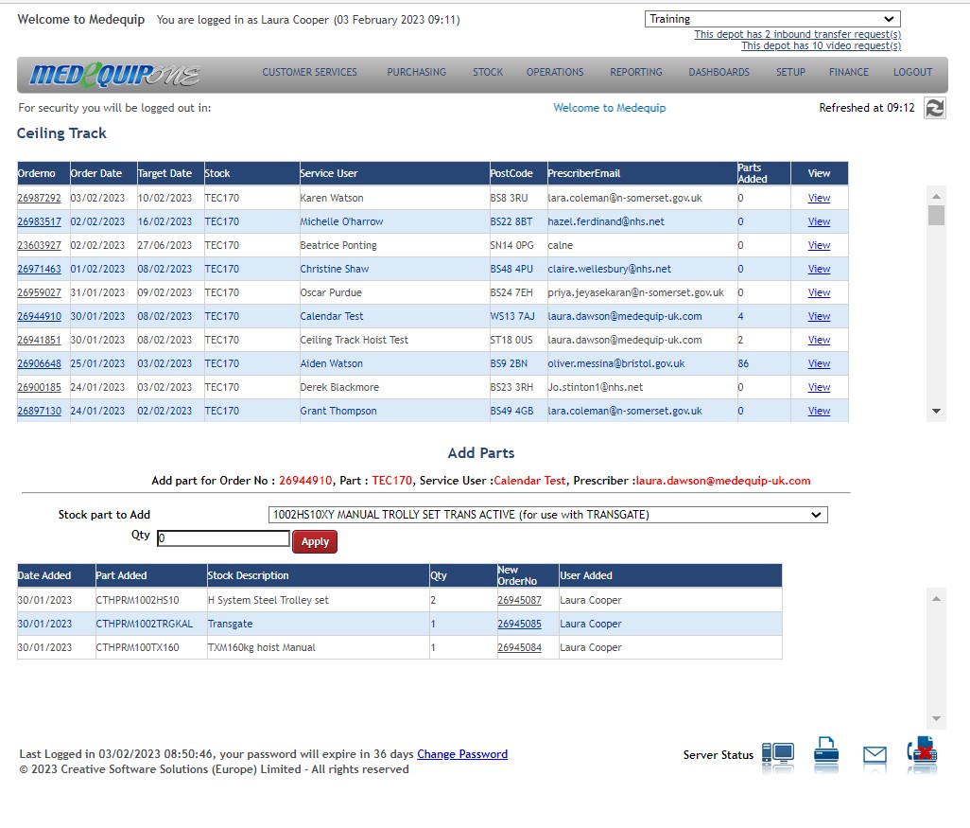Click the server computer status icon

point(778,753)
